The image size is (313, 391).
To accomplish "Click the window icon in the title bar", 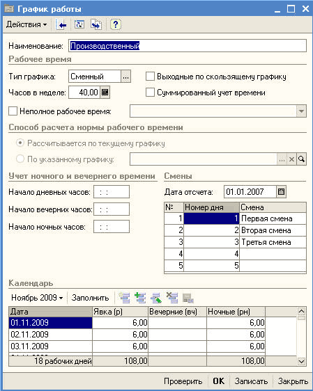I will 9,9.
